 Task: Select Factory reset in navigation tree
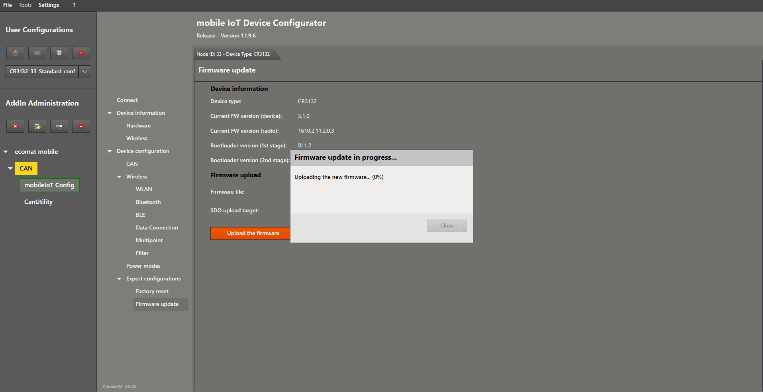coord(152,292)
